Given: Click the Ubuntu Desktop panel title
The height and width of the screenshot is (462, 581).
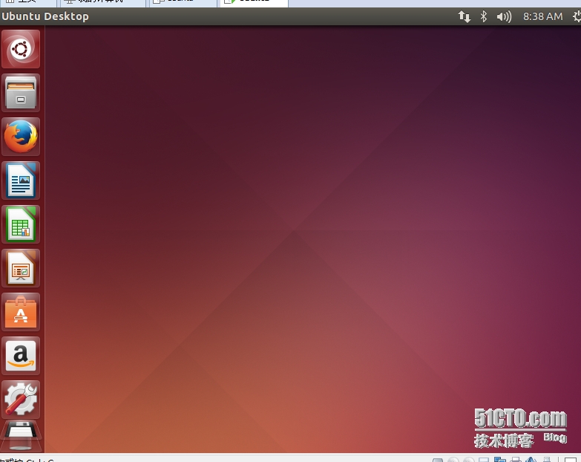Looking at the screenshot, I should click(x=45, y=16).
